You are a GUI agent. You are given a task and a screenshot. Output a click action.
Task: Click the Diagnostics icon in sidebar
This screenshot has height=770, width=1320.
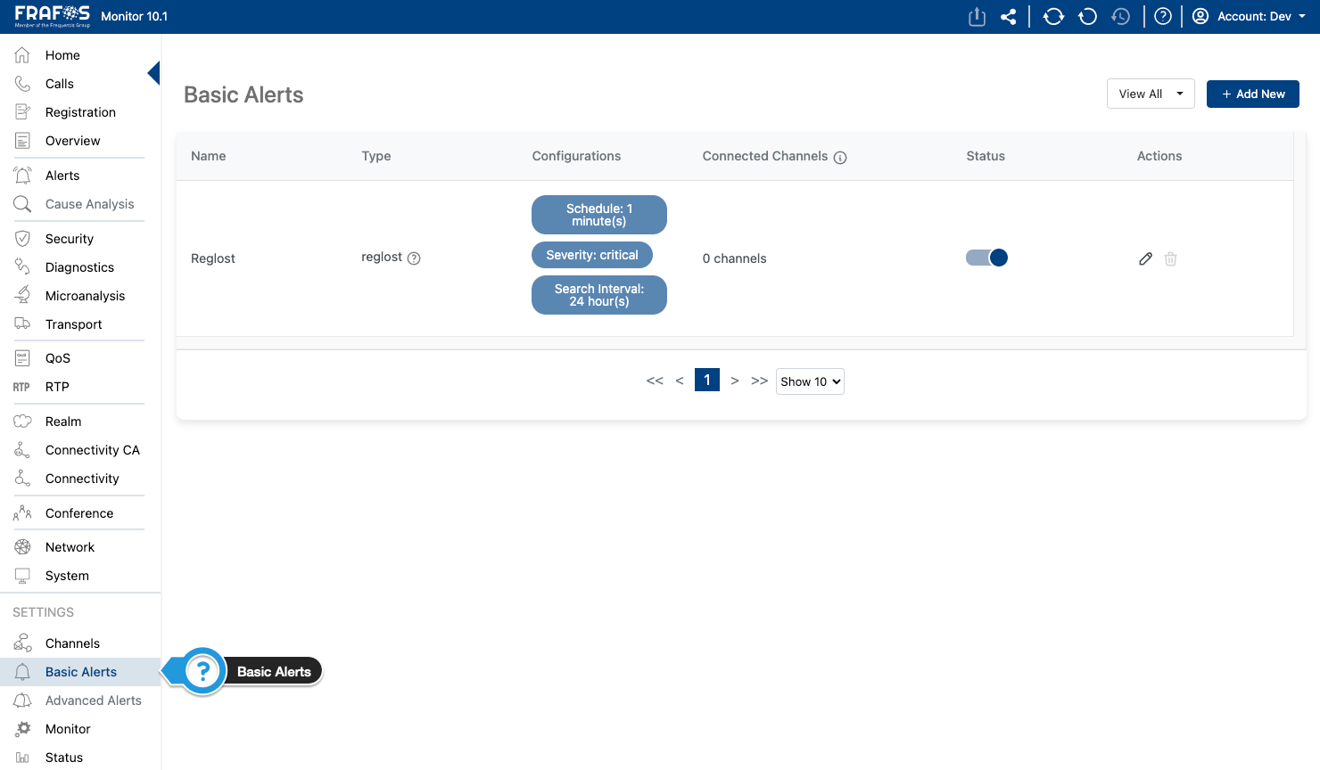point(22,267)
